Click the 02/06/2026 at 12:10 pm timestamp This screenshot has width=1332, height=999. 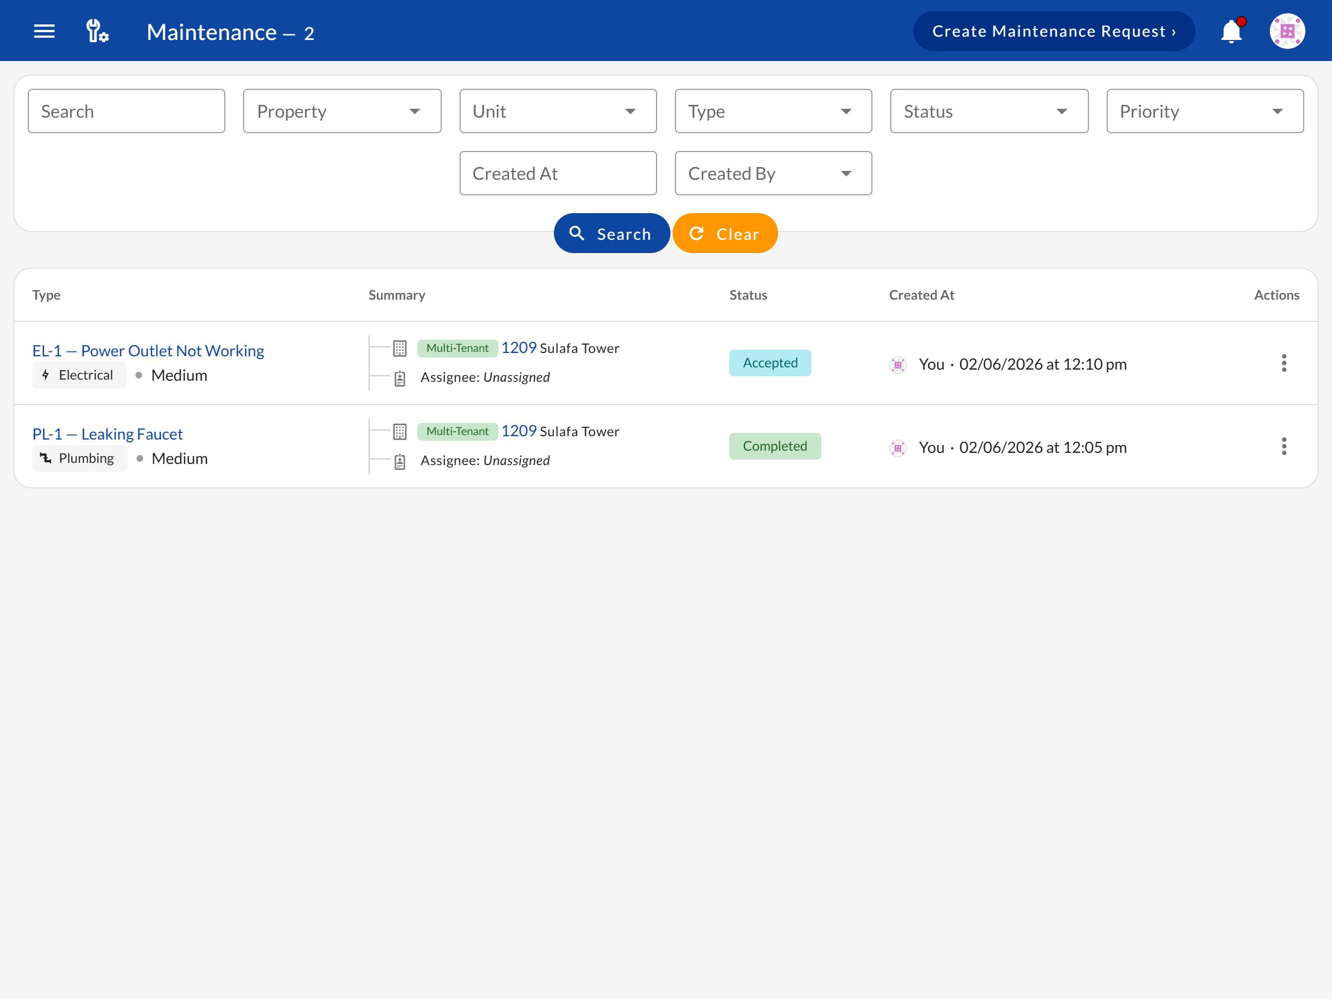(x=1042, y=364)
